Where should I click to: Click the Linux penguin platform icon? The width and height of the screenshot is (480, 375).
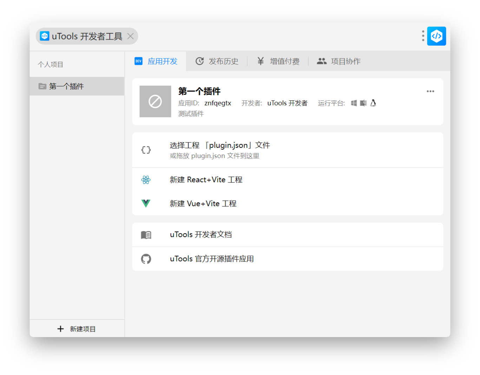click(x=373, y=103)
